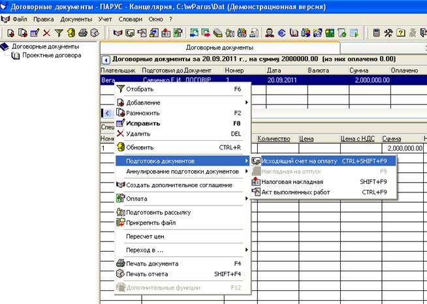Choose Прикрепить файл in the context menu

(182, 222)
